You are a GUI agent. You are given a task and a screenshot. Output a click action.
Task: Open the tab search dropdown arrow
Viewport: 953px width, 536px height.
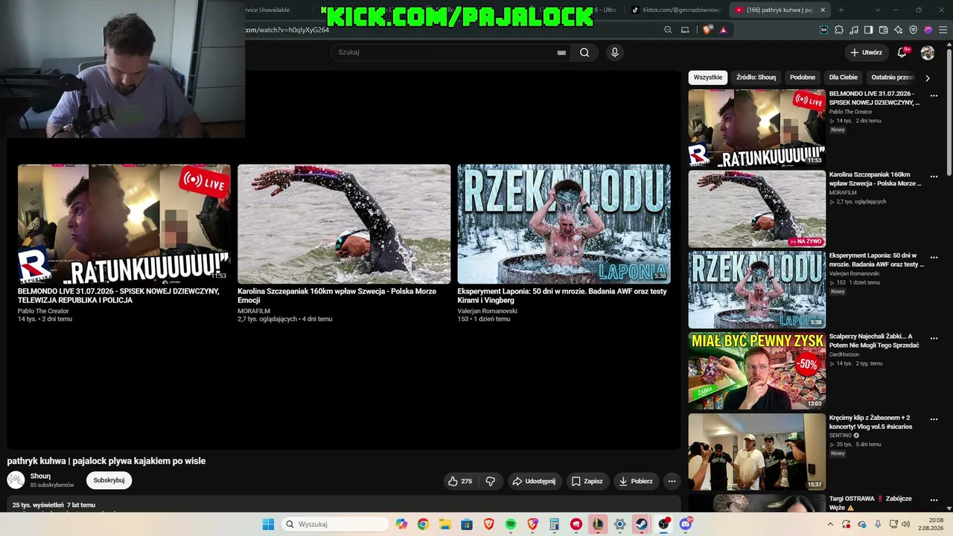click(878, 10)
